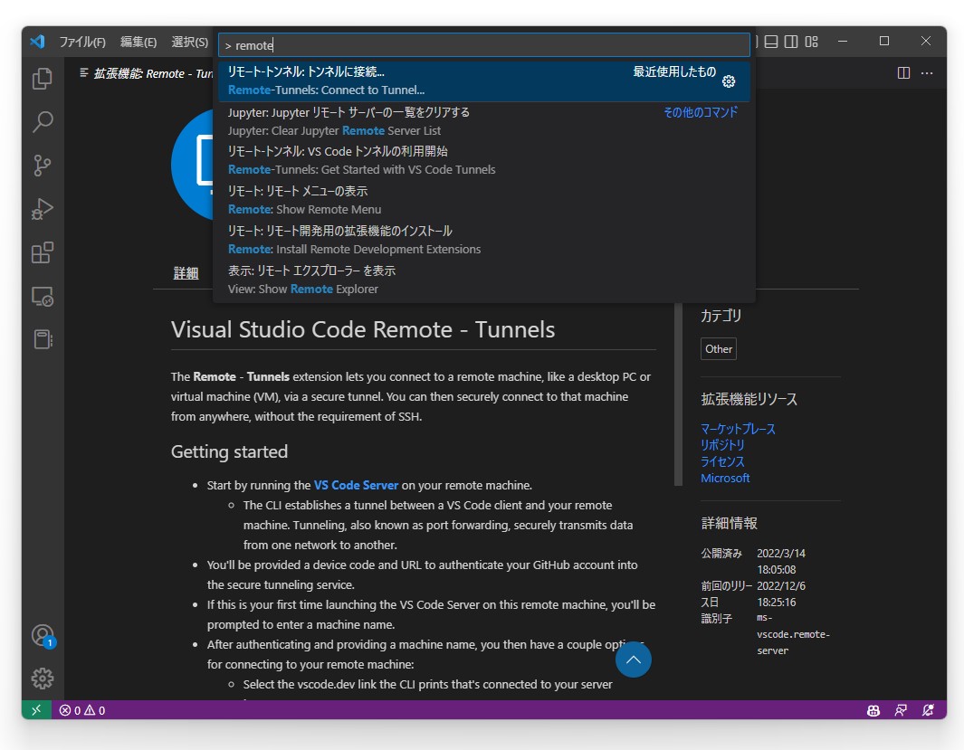Click identifier ms-vscode.remote-server text

click(x=793, y=634)
